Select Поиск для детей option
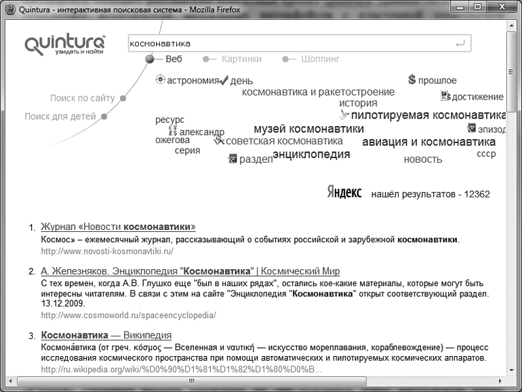The height and width of the screenshot is (392, 522). pyautogui.click(x=60, y=116)
